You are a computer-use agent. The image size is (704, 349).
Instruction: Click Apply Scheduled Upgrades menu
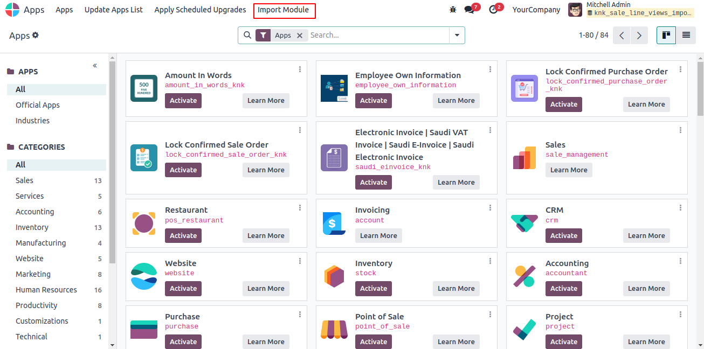(x=200, y=10)
